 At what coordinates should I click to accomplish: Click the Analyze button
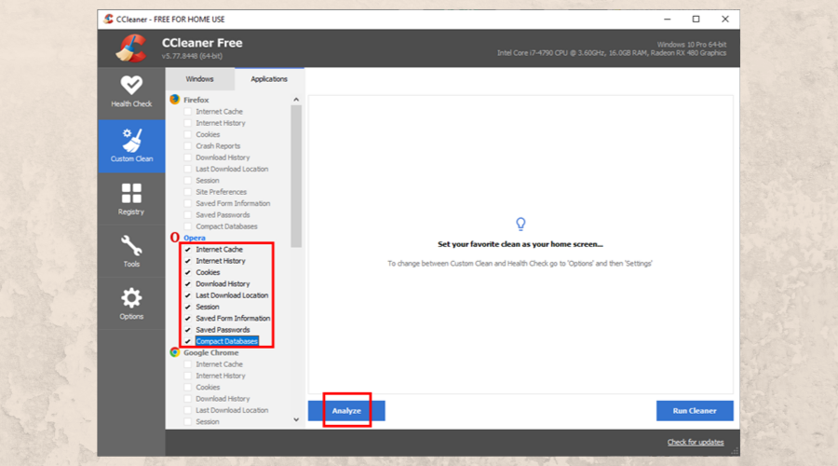coord(346,411)
